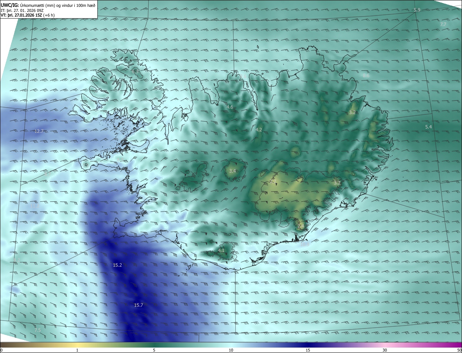
Task: Click the 15.2 precipitable water value
Action: point(117,265)
